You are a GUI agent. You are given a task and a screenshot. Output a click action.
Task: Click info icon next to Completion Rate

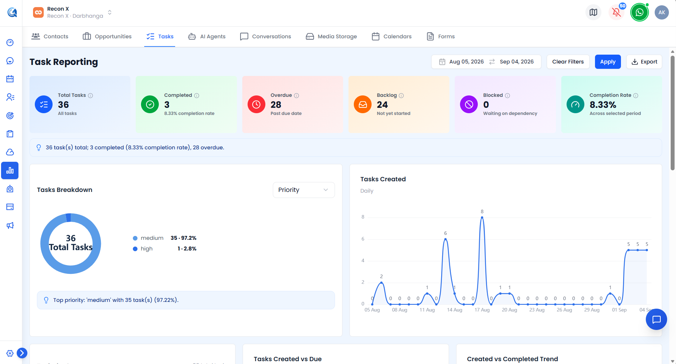[x=636, y=95]
